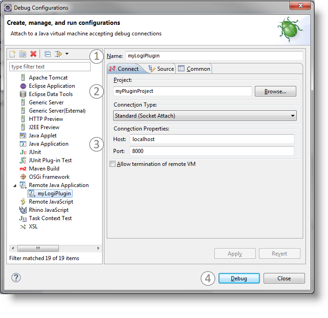Click the Host field showing localhost
Screen dimensions: 328x318
click(x=212, y=139)
